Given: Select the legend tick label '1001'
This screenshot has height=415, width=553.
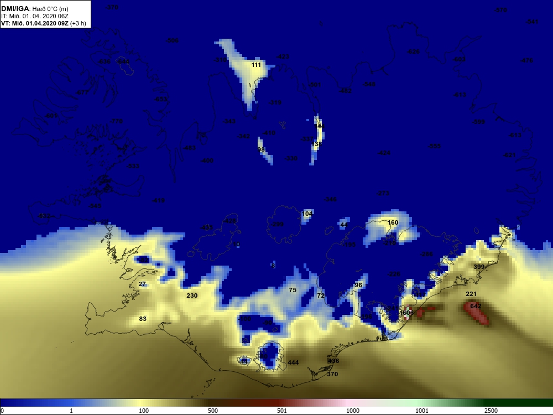Looking at the screenshot, I should point(422,411).
